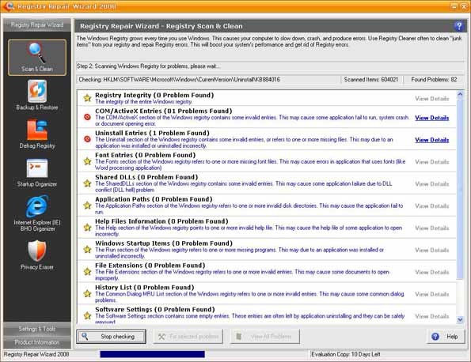
Task: Click the Application Paths star icon
Action: 87,206
